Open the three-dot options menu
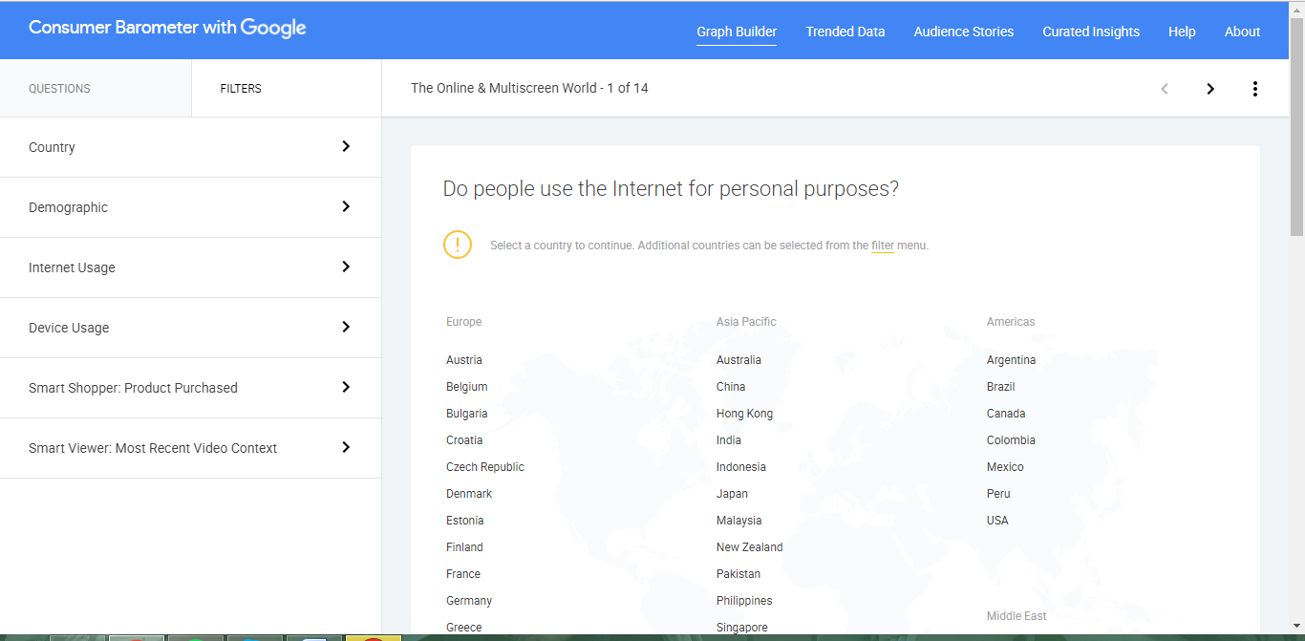Screen dimensions: 1305x641 (x=1255, y=88)
